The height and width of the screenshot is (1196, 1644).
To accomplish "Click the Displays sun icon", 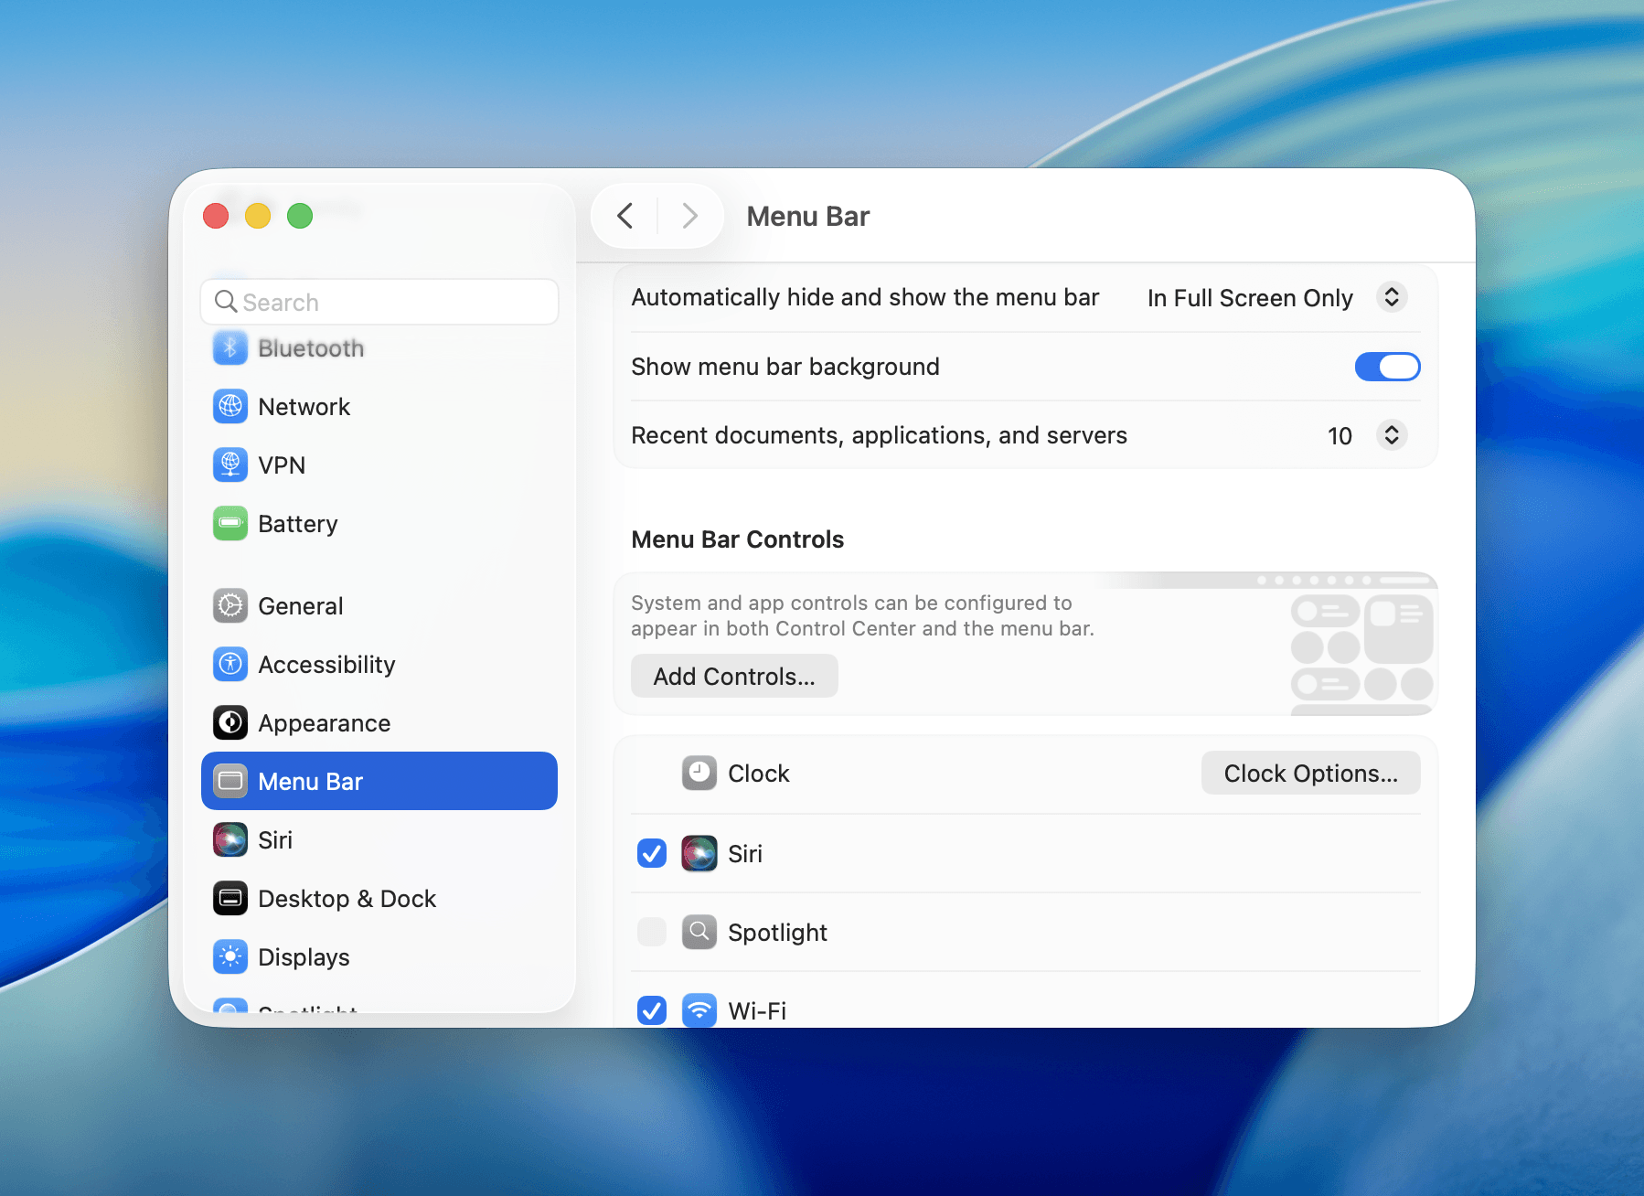I will point(230,957).
